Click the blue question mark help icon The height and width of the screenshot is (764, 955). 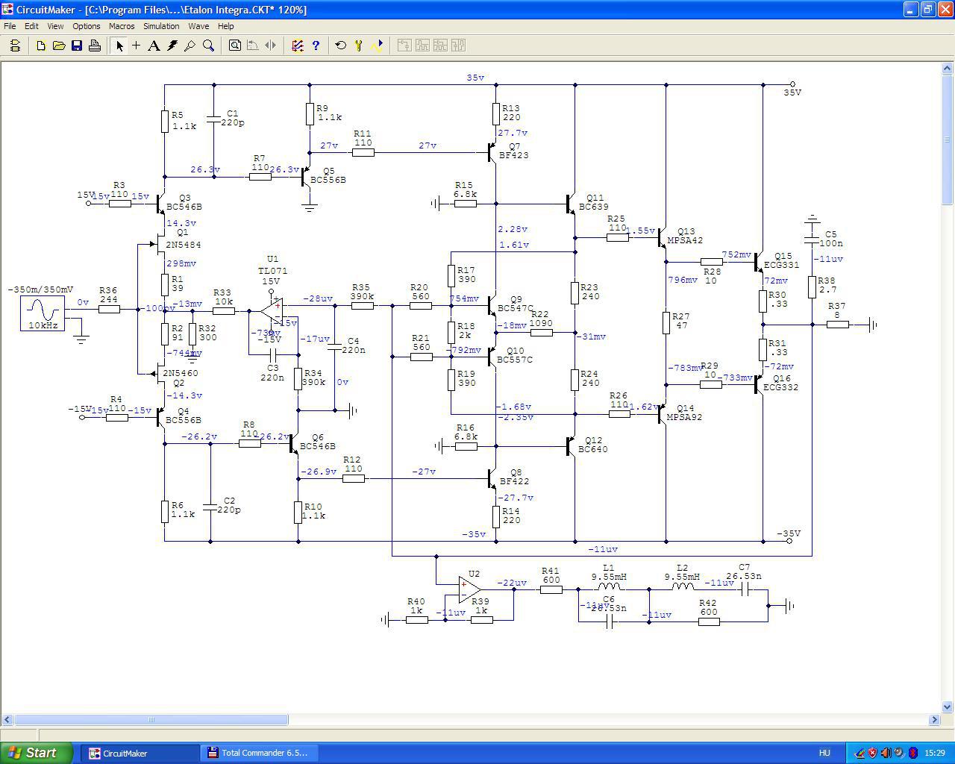tap(316, 46)
